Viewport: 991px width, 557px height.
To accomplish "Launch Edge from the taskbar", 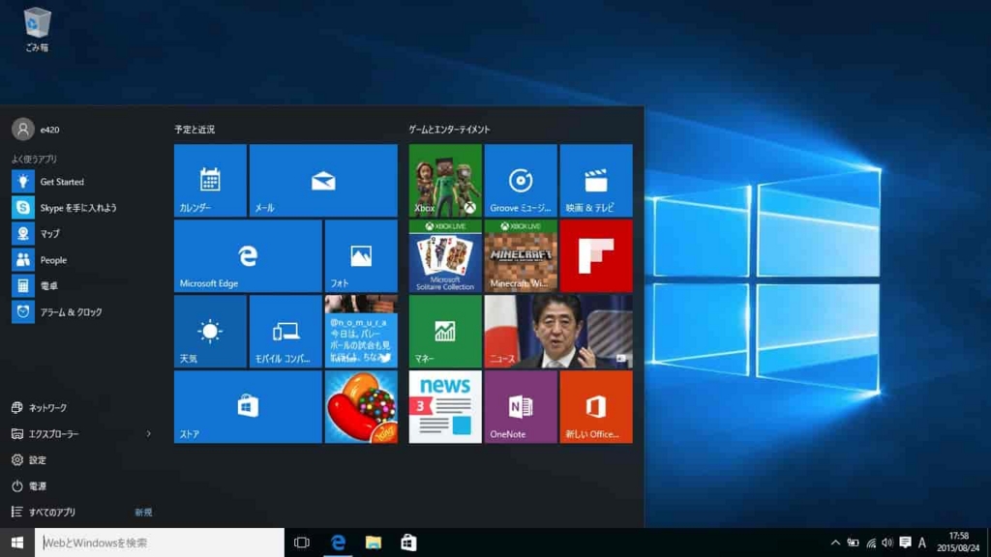I will point(338,542).
